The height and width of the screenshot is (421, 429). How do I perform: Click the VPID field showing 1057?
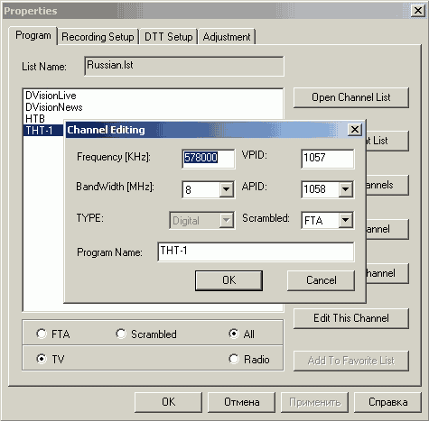click(328, 159)
